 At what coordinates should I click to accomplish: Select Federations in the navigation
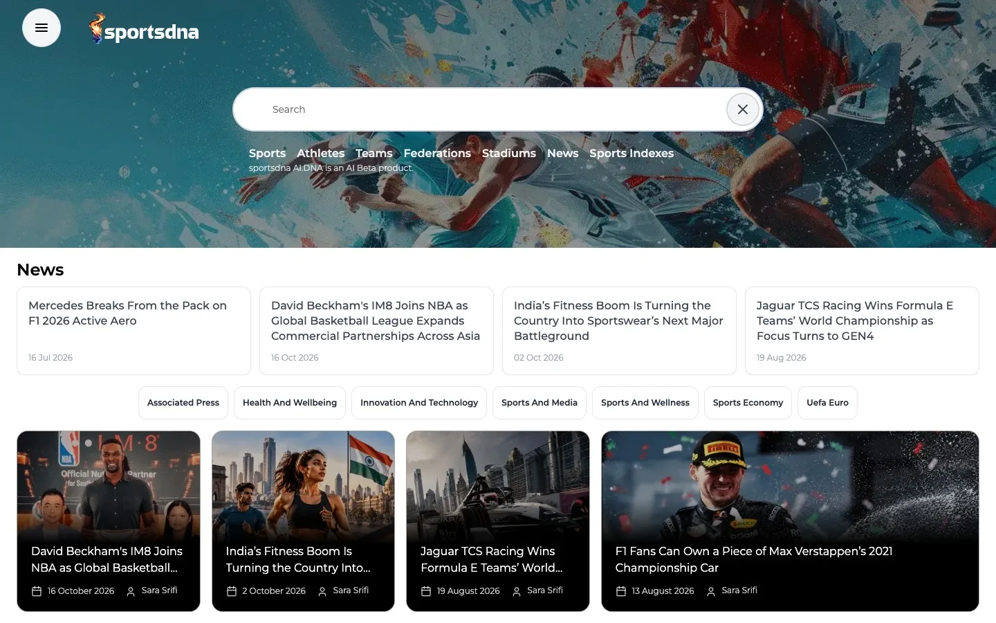437,153
